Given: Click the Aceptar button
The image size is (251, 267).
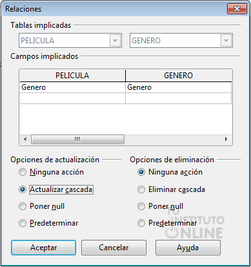Looking at the screenshot, I should click(x=43, y=248).
